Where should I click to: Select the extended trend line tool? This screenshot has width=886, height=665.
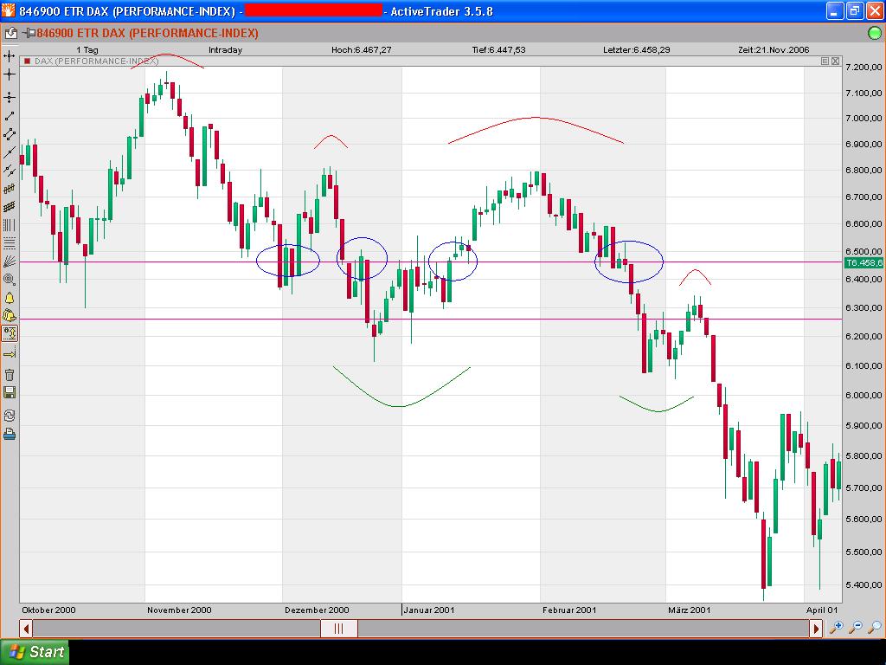tap(9, 152)
